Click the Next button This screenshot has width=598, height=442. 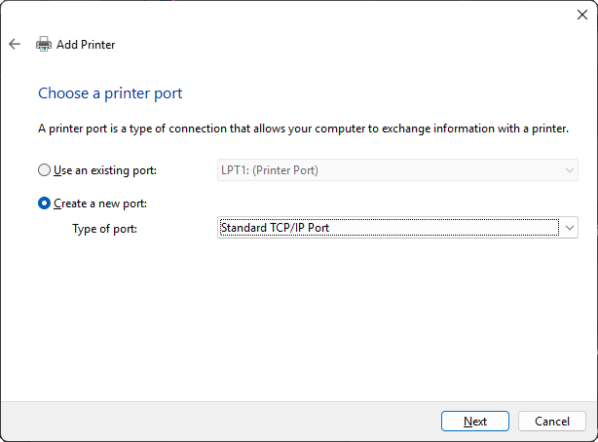tap(475, 421)
